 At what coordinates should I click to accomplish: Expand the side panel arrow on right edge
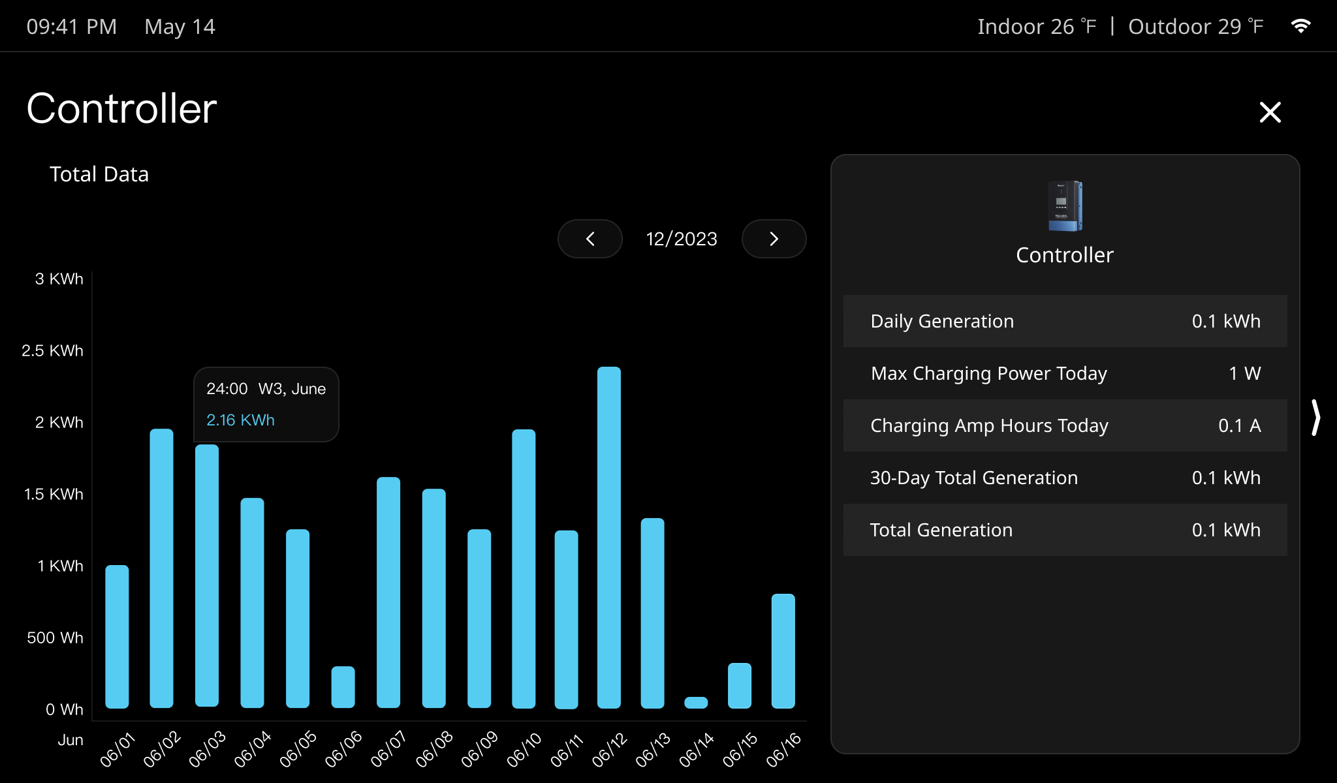tap(1316, 418)
